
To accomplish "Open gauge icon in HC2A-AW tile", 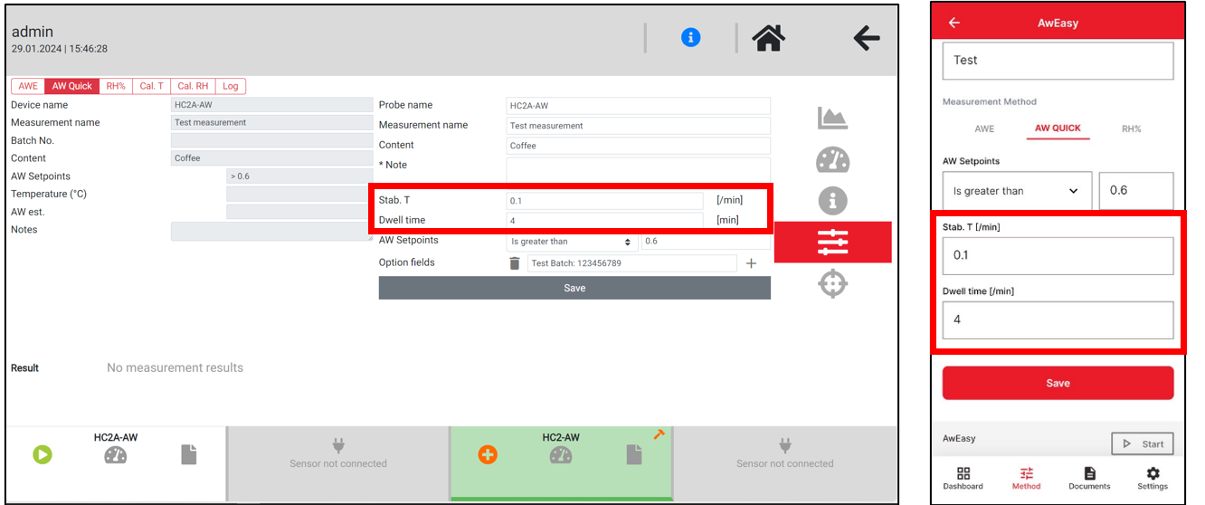I will click(x=116, y=455).
